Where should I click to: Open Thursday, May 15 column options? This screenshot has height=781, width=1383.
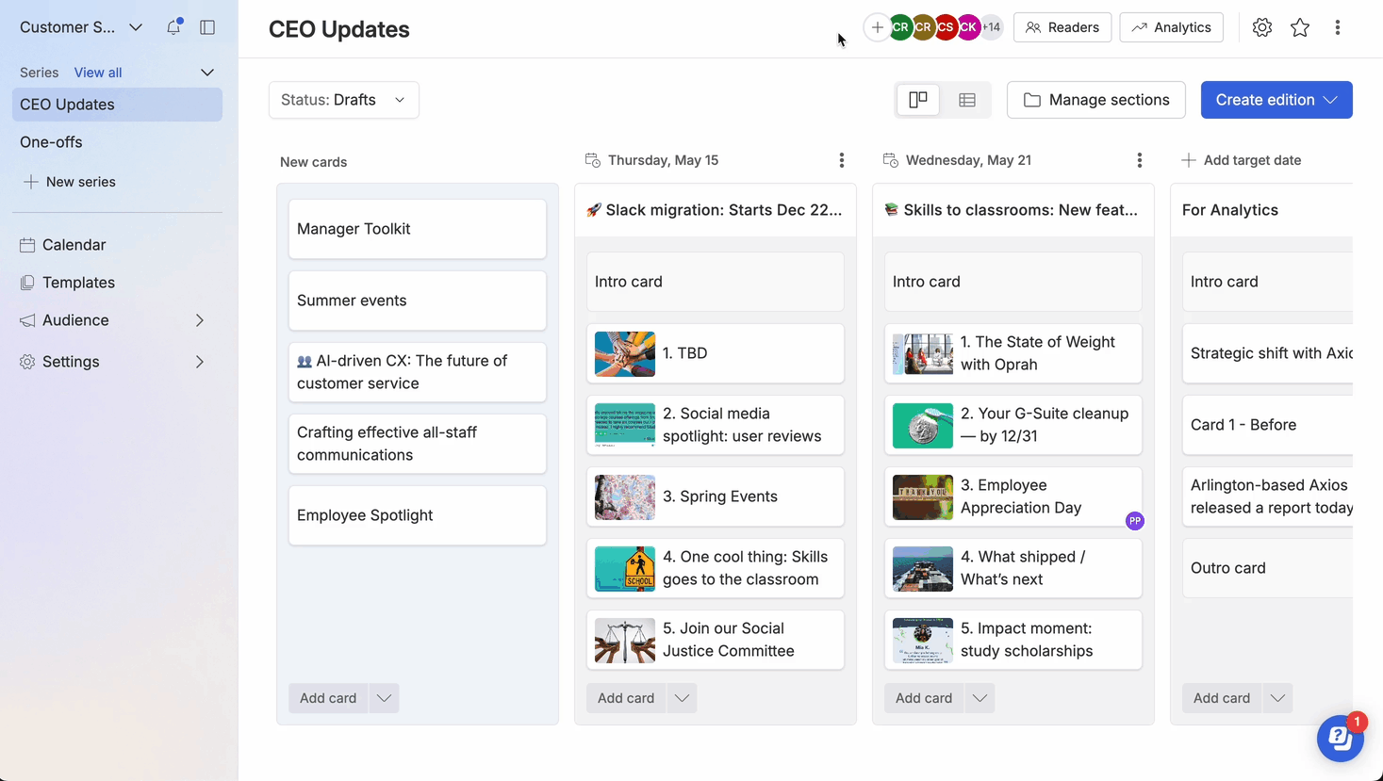842,160
